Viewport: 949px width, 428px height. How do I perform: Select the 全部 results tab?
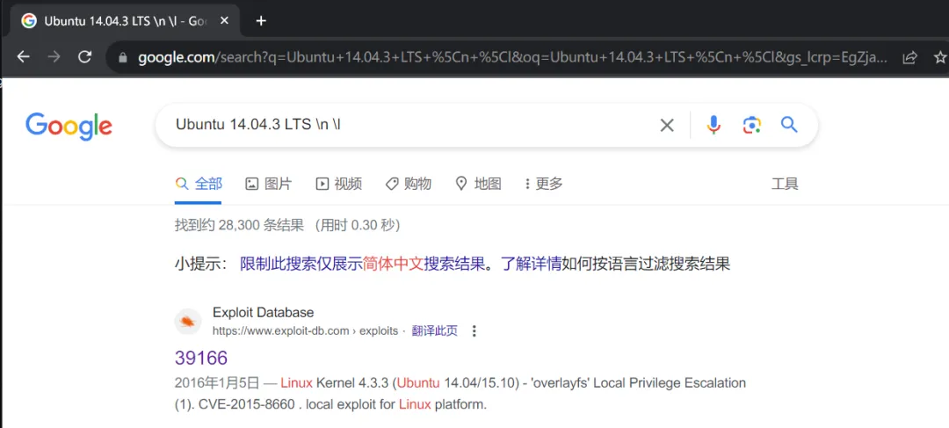199,184
